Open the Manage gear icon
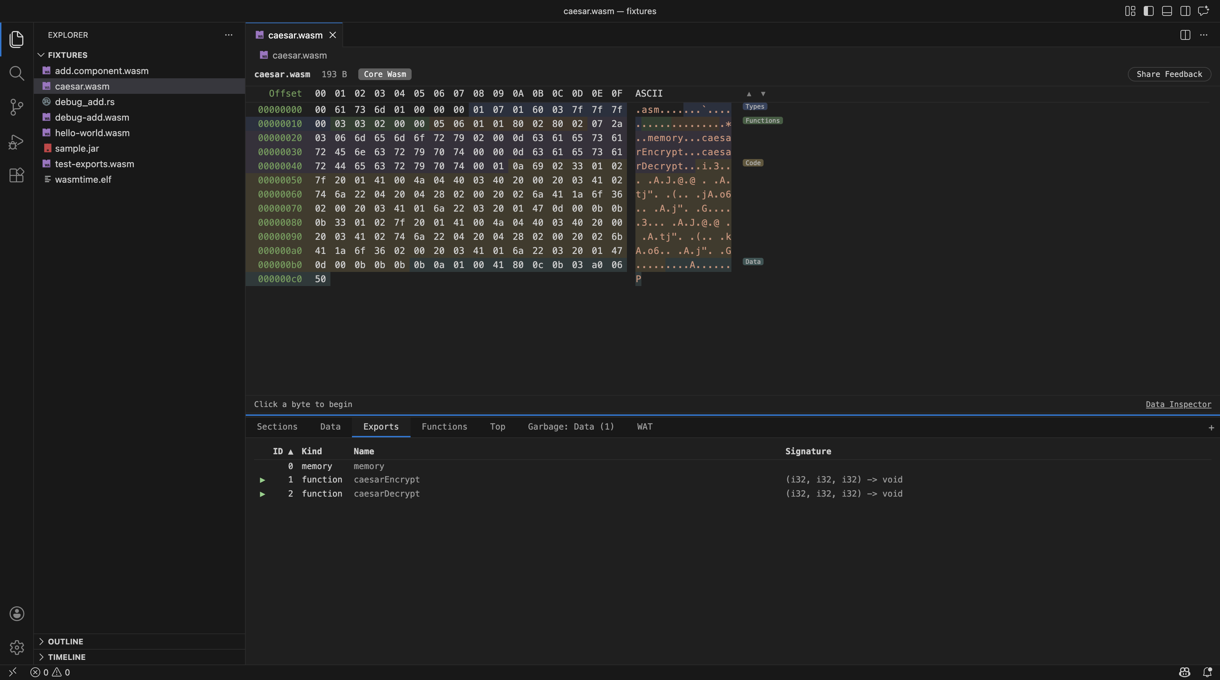 [17, 647]
